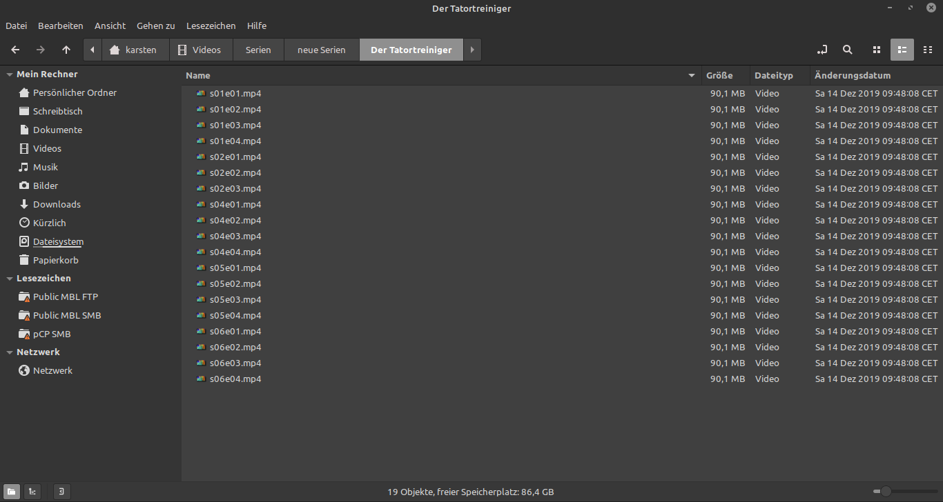Sort by the Name column header
This screenshot has height=502, width=943.
pos(440,76)
